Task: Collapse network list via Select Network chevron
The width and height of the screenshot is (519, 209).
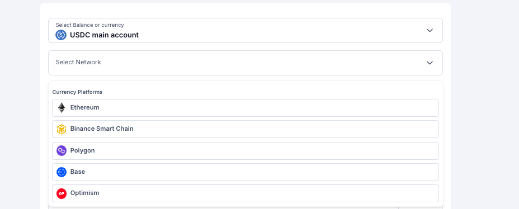Action: click(430, 63)
